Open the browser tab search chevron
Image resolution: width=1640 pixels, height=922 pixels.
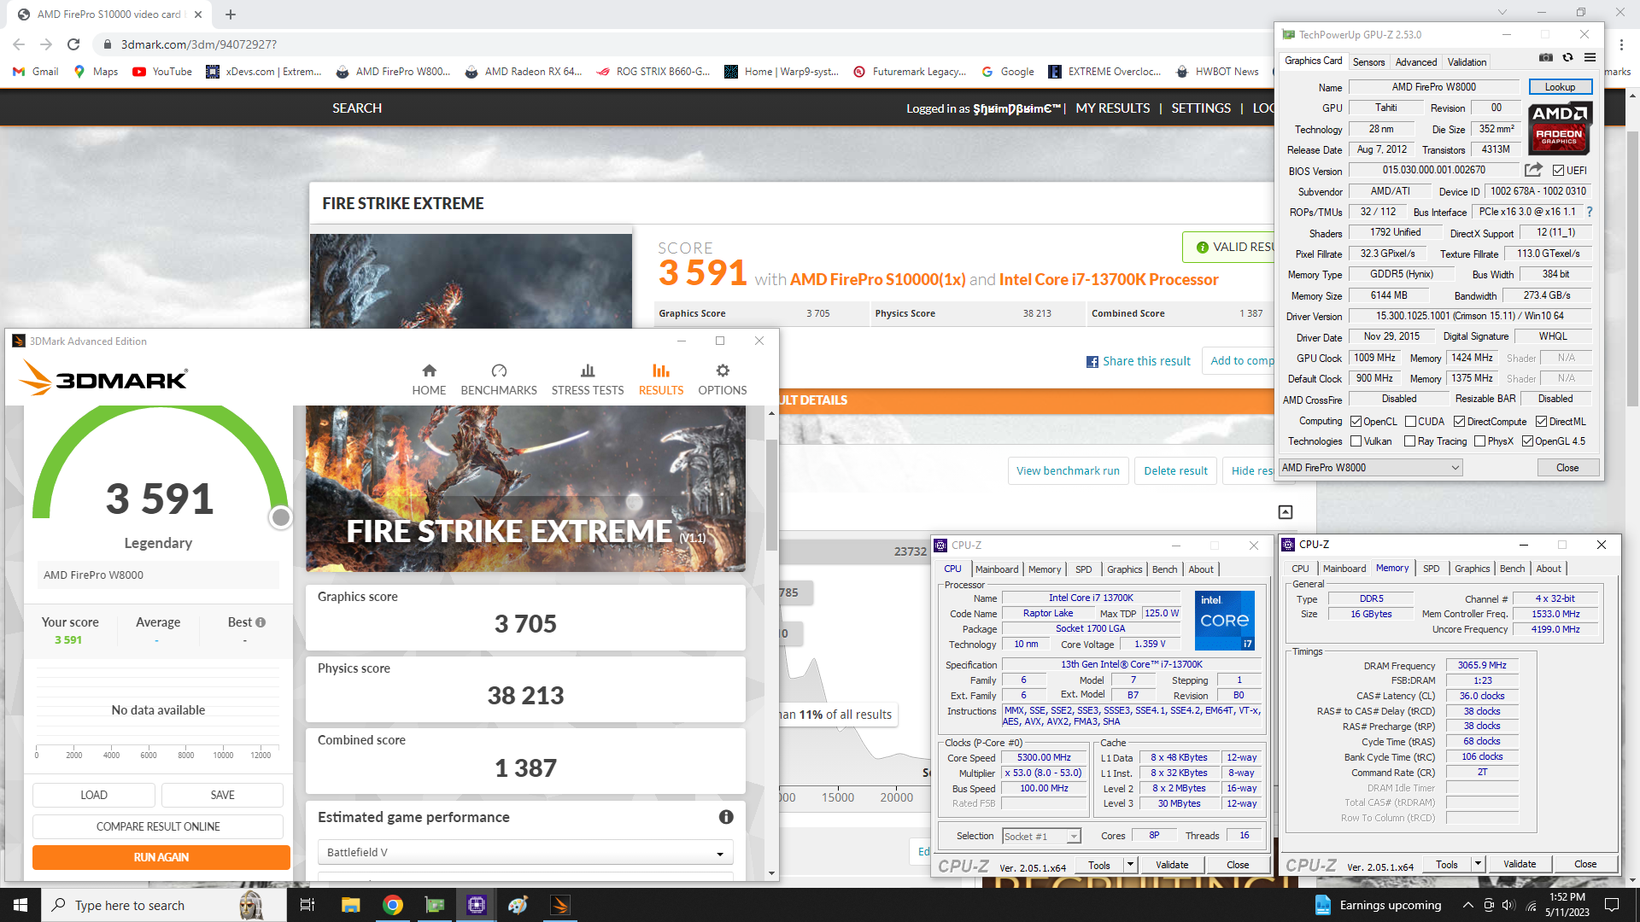pyautogui.click(x=1502, y=13)
